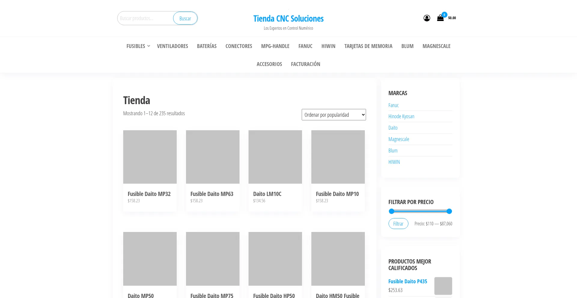577x298 pixels.
Task: Open the 'Fusible Daito MP32' product title
Action: tap(149, 194)
